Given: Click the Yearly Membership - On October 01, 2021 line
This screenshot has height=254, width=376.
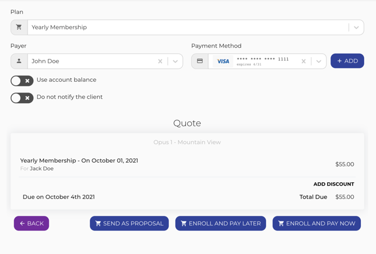Looking at the screenshot, I should coord(79,160).
